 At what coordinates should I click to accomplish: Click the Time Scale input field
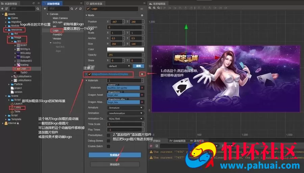(125, 124)
